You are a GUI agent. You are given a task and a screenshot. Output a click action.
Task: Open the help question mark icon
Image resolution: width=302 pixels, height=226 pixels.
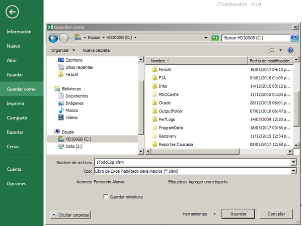click(290, 50)
